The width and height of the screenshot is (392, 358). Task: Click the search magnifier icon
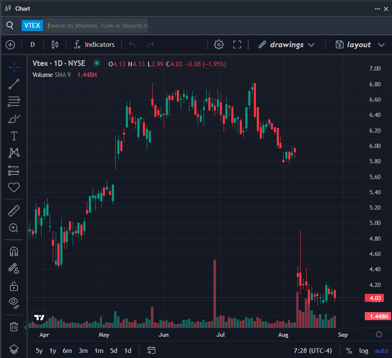pos(10,25)
